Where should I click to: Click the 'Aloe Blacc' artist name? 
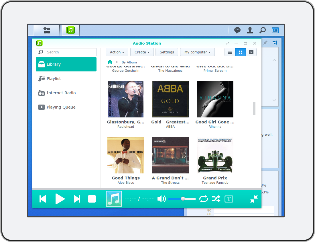pos(125,183)
